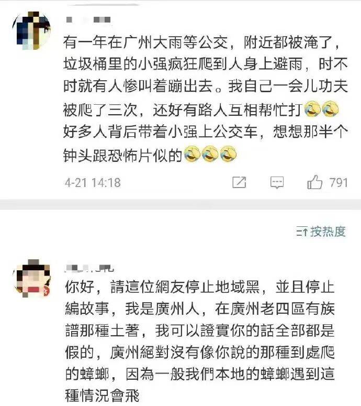Tap the second laughing emoji after 帮忙打
Image resolution: width=361 pixels, height=406 pixels.
click(330, 109)
